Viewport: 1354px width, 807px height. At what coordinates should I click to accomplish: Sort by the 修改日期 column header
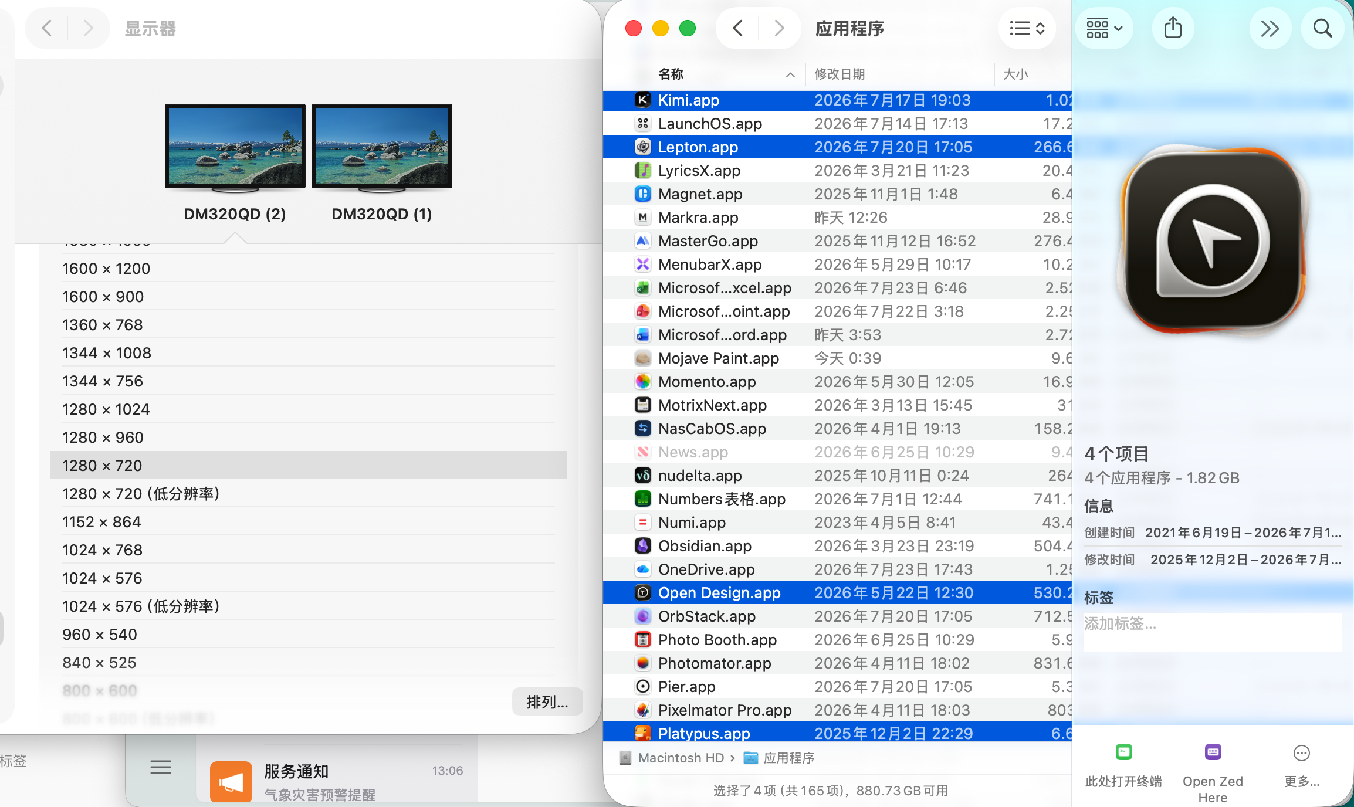click(840, 74)
